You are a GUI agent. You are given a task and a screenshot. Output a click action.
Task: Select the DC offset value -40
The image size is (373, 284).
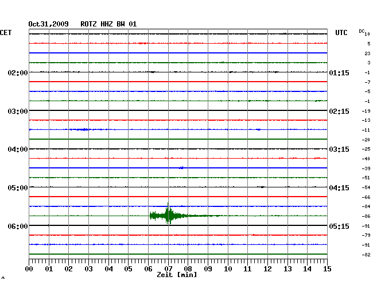coord(366,159)
